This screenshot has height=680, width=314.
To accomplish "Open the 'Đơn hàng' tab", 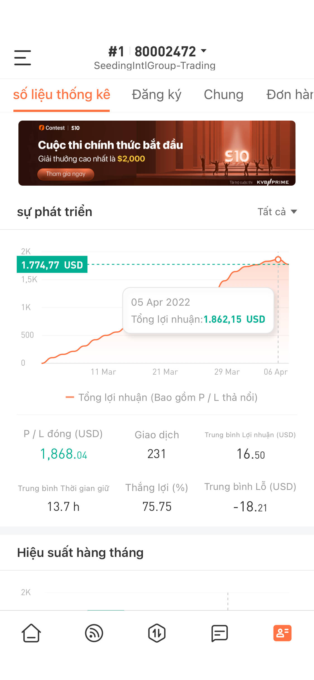I will pos(290,95).
